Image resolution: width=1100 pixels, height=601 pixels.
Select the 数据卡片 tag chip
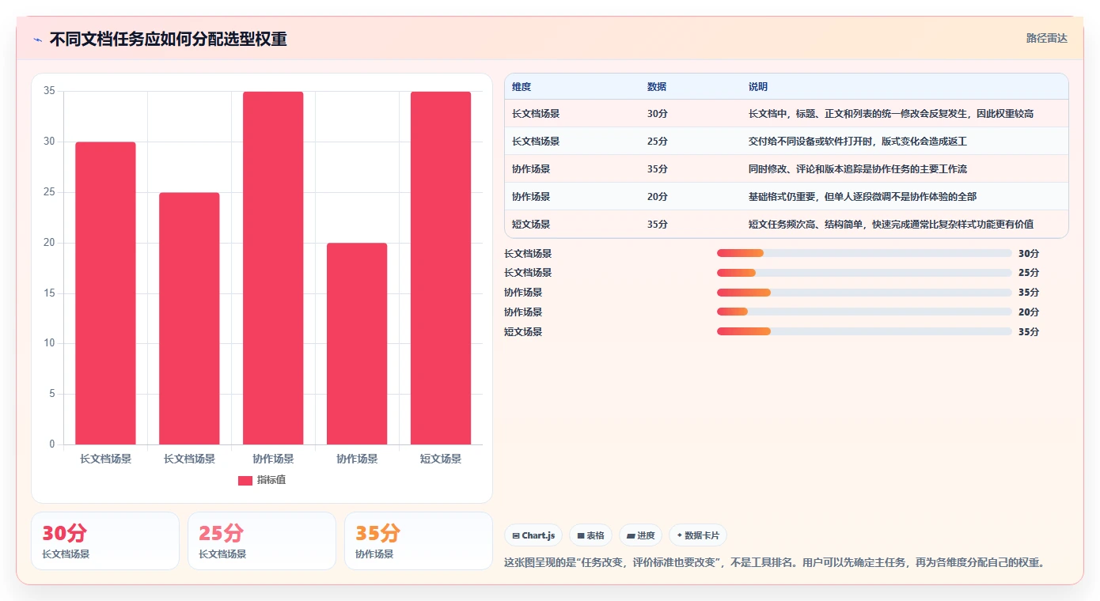(x=698, y=535)
